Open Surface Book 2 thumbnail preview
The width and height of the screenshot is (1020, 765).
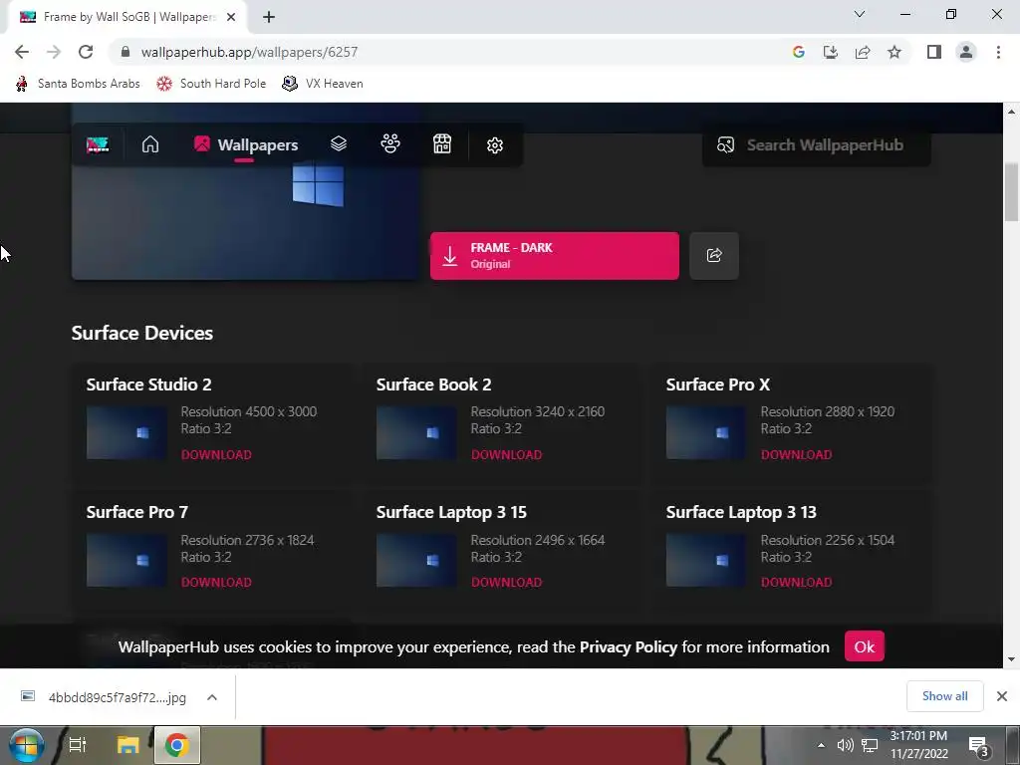[416, 432]
